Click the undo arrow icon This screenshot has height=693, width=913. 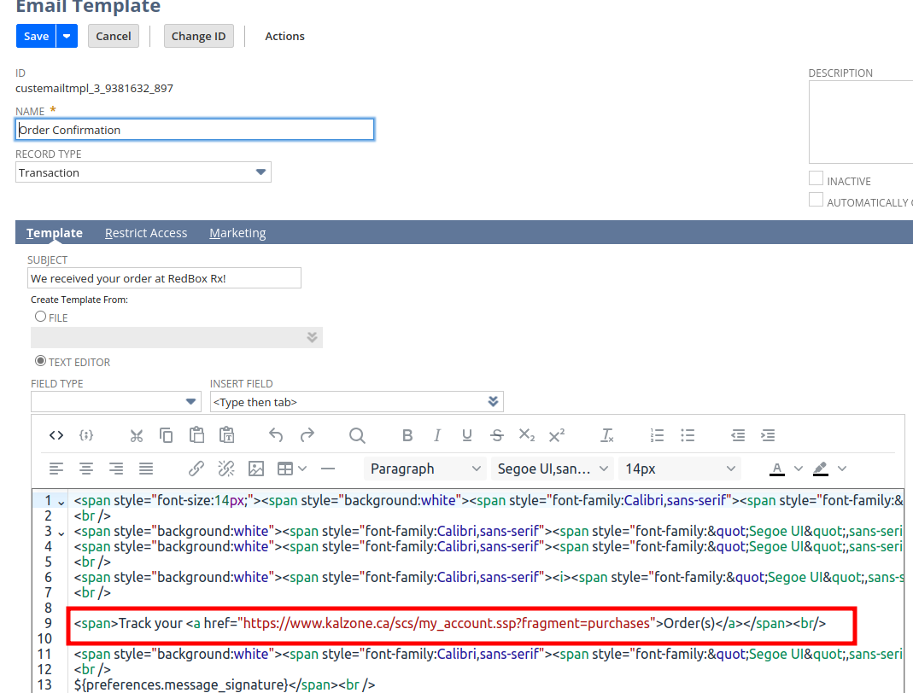[x=276, y=435]
